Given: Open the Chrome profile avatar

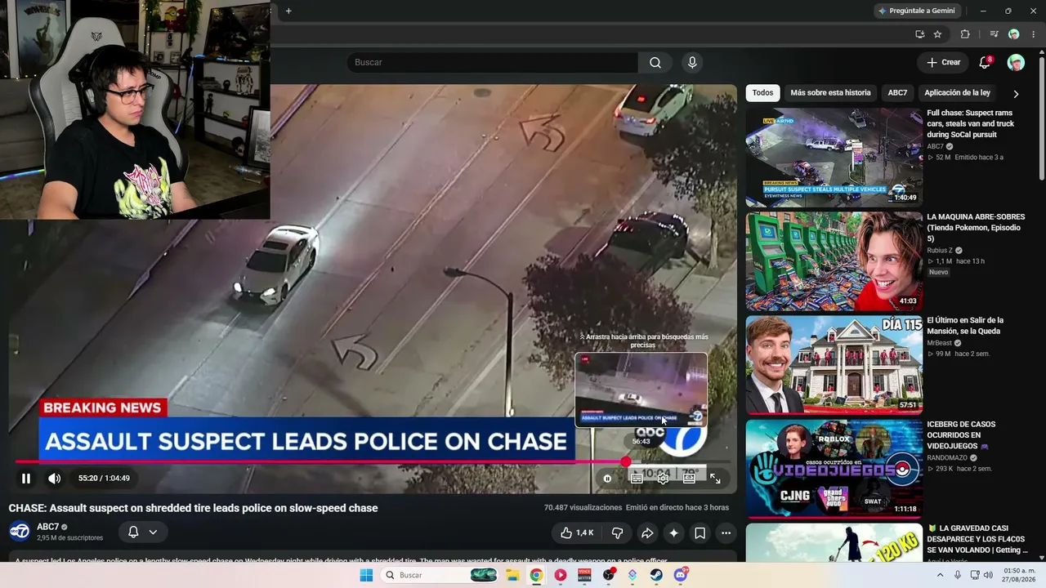Looking at the screenshot, I should pos(1013,34).
